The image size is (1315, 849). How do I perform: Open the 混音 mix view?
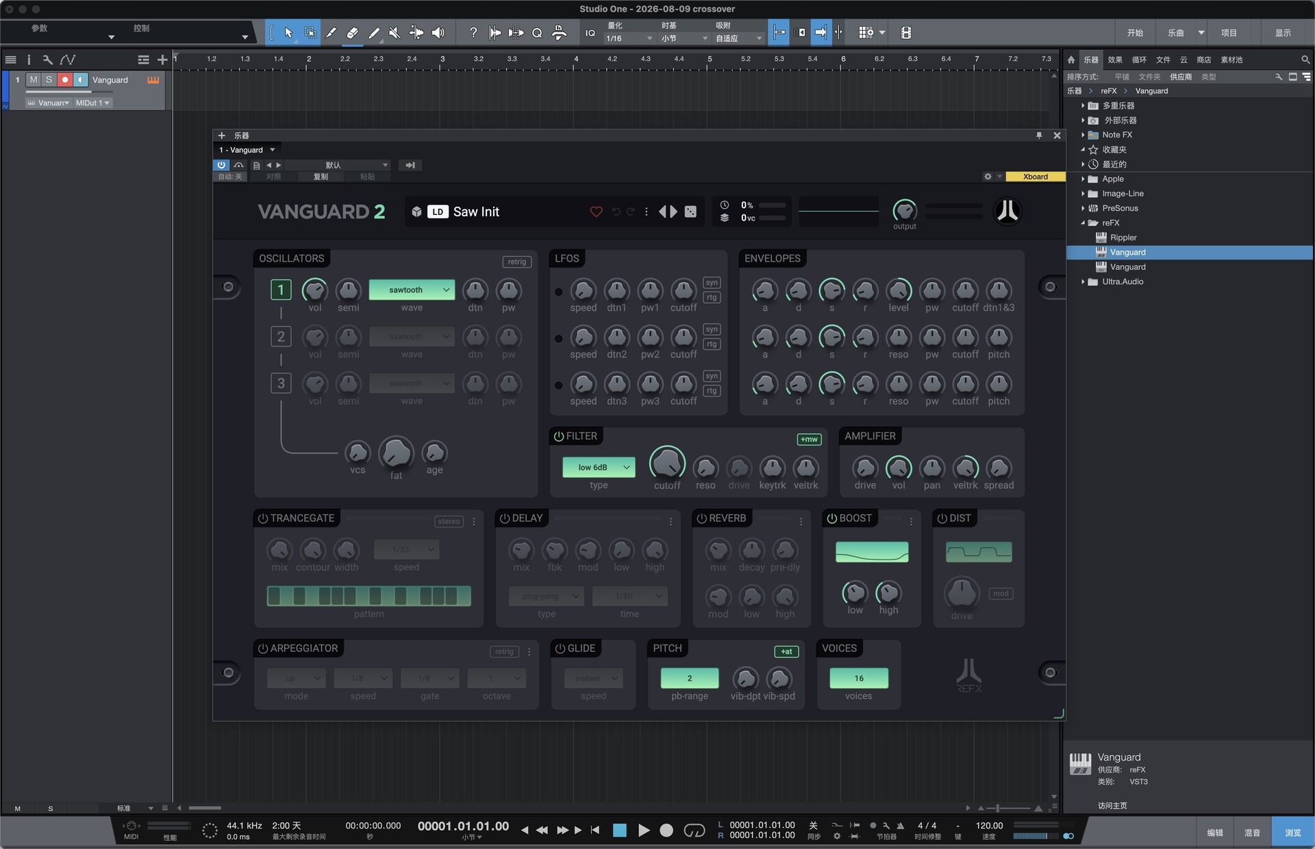pos(1253,833)
